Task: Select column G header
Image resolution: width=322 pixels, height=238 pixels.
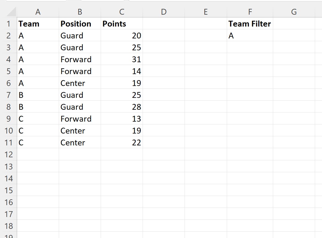Action: pos(294,12)
